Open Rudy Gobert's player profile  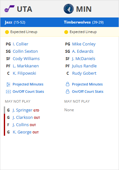tap(84, 73)
